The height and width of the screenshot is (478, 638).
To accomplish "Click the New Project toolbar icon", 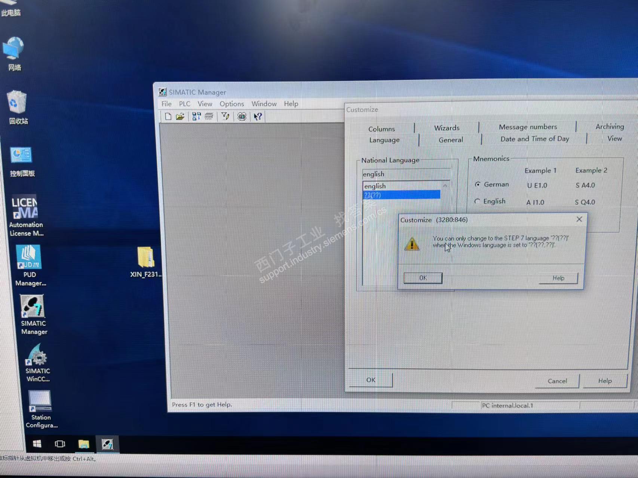I will [168, 117].
